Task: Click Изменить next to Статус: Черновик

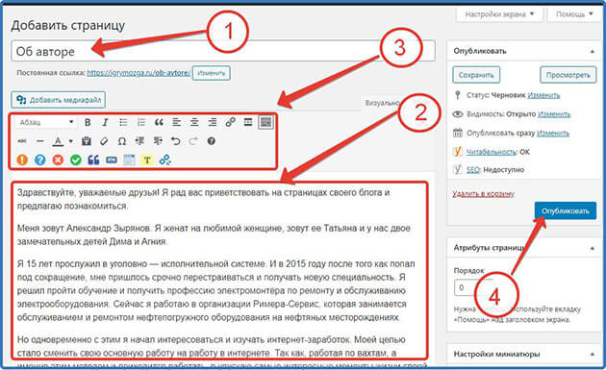Action: 543,95
